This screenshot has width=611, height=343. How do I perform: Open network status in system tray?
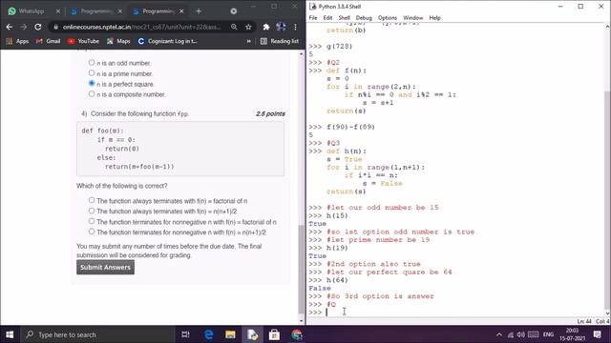[511, 334]
